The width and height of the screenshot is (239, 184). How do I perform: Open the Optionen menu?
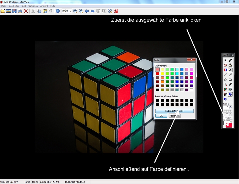coord(33,6)
